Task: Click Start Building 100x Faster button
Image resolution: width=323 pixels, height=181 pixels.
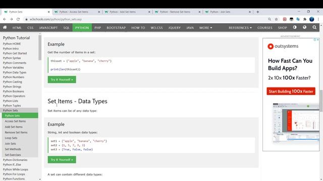Action: (291, 92)
